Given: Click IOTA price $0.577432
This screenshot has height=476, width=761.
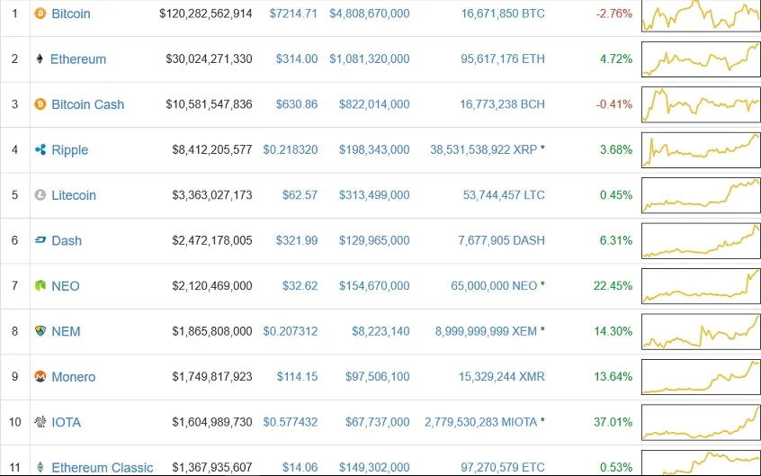Looking at the screenshot, I should pyautogui.click(x=291, y=422).
